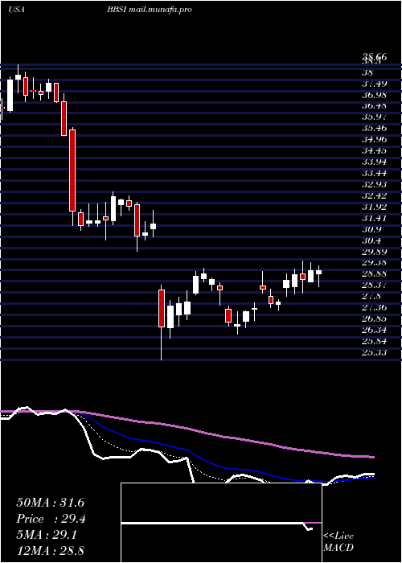Screen dimensions: 402x563
Task: Click the 31.41 axis value
Action: 375,218
